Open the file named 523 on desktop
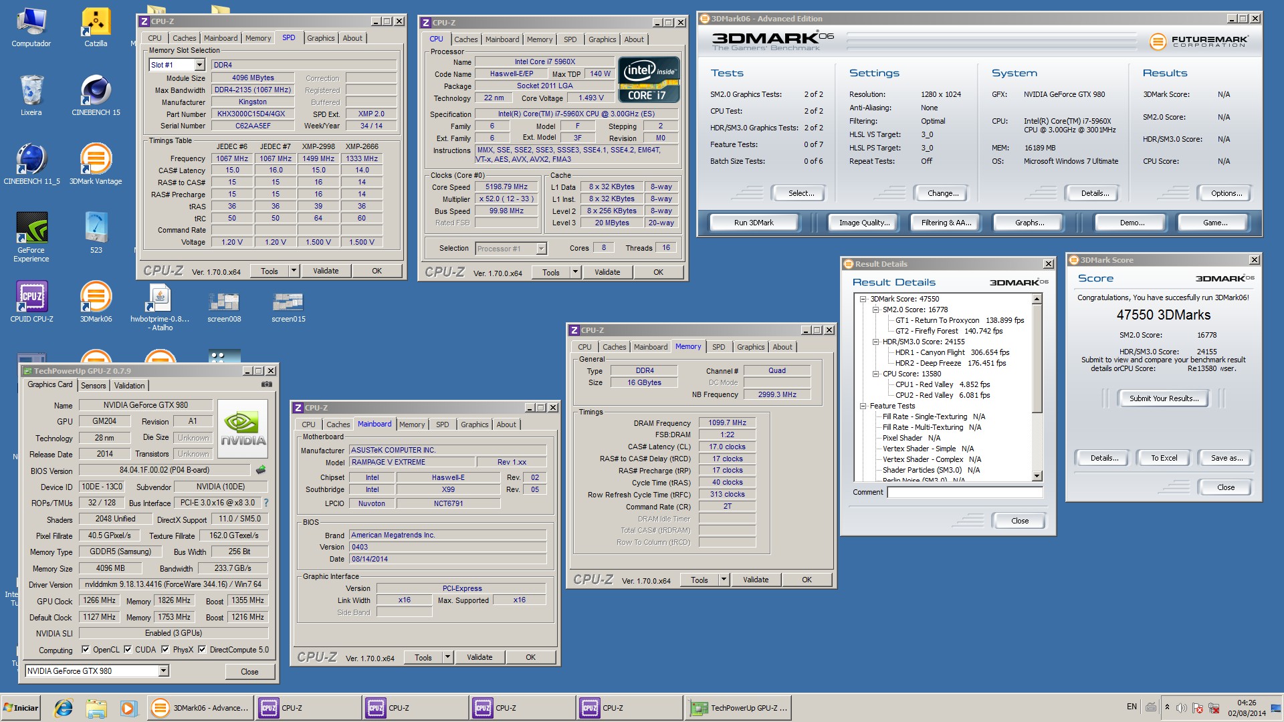This screenshot has width=1284, height=722. (x=96, y=233)
